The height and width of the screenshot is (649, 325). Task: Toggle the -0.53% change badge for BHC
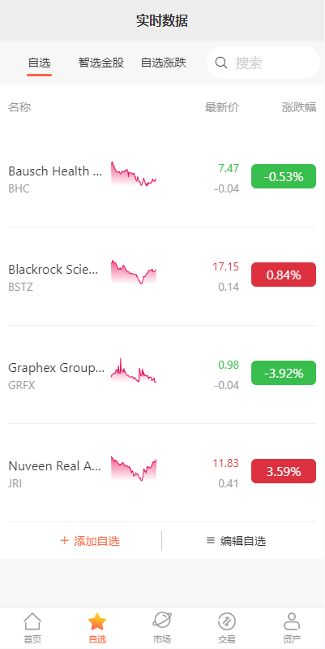284,176
